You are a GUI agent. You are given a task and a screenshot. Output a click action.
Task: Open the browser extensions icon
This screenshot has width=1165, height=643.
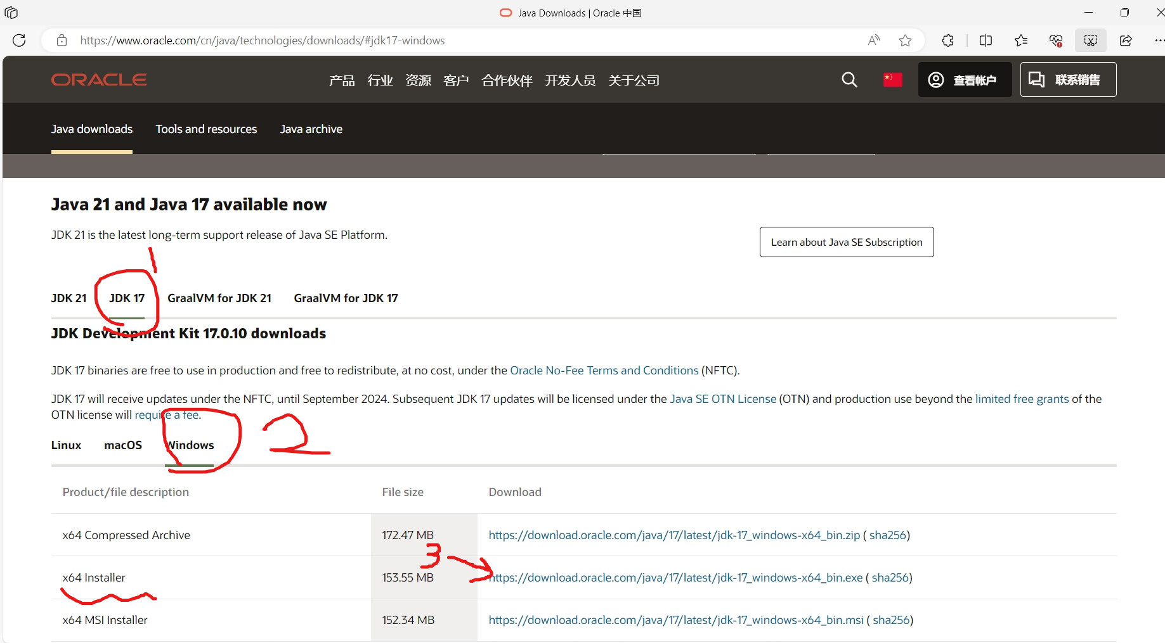pyautogui.click(x=947, y=41)
